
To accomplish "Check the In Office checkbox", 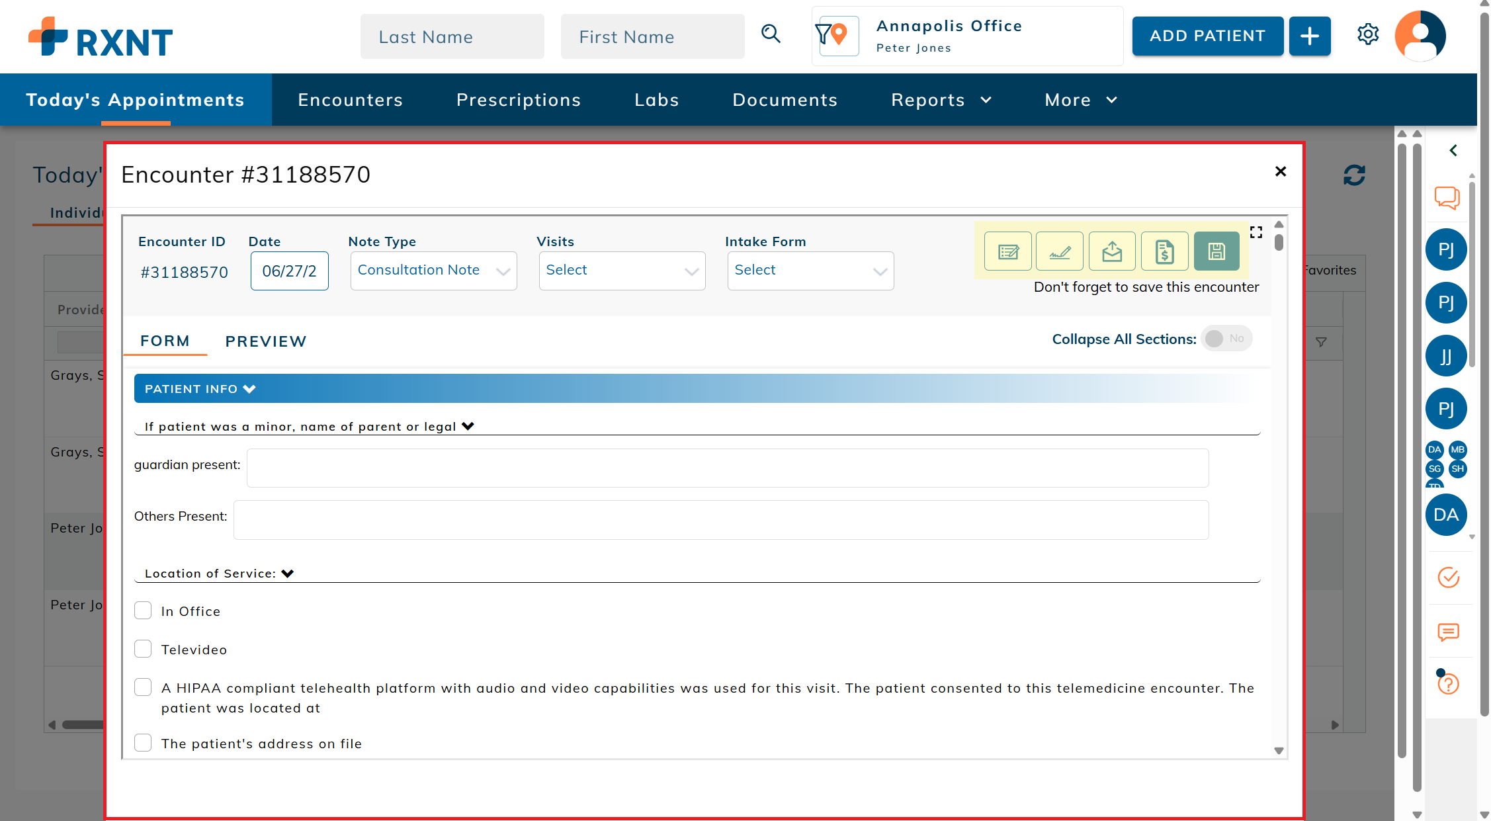I will 143,611.
